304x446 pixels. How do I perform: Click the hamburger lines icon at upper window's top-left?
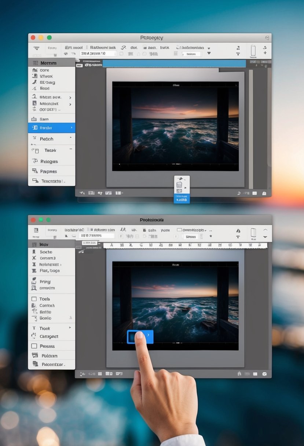click(x=36, y=48)
